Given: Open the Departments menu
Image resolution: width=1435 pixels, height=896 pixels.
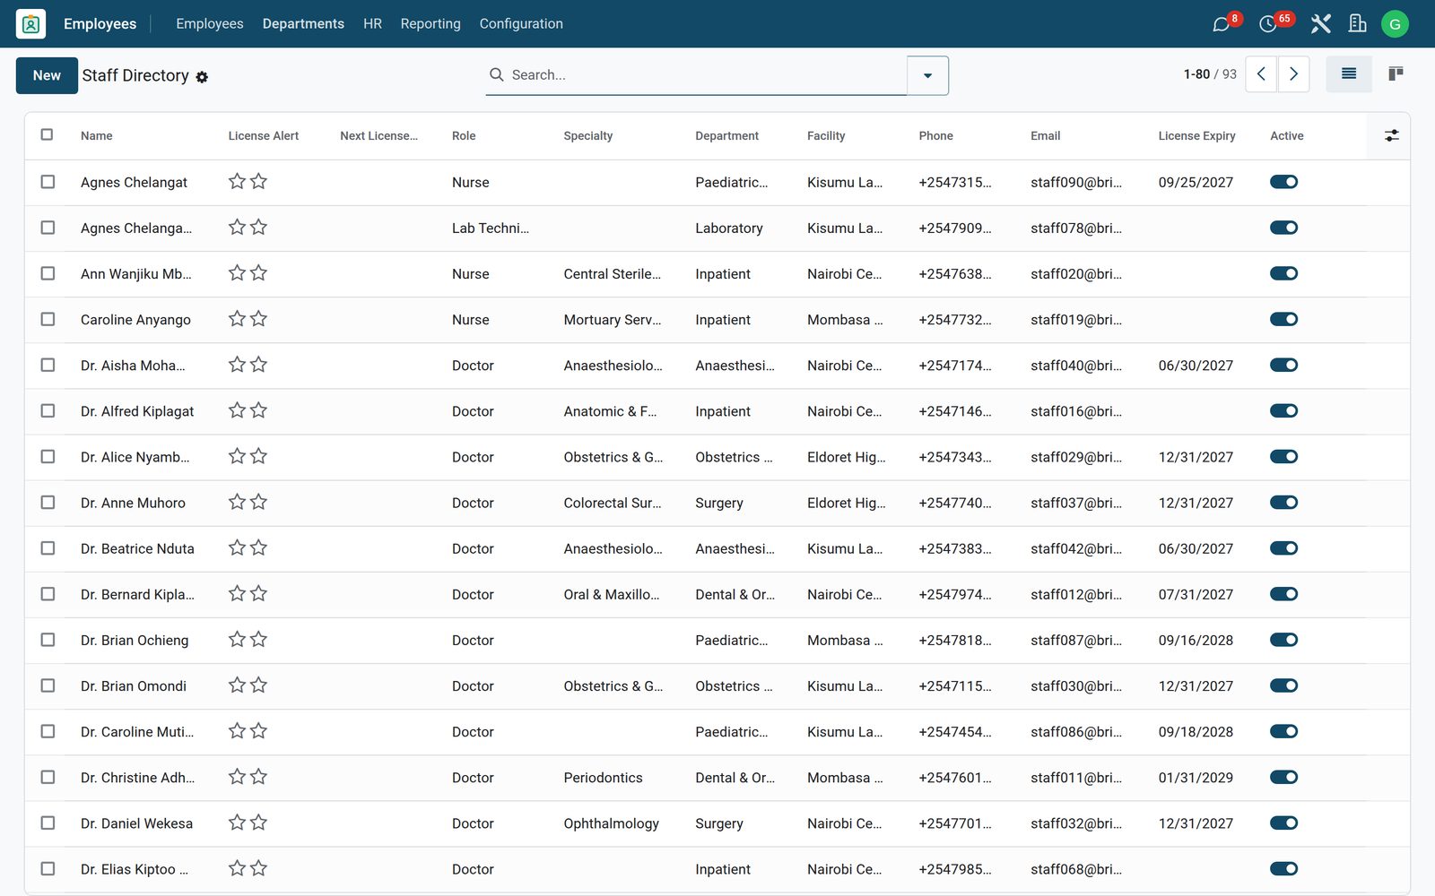Looking at the screenshot, I should (x=303, y=24).
